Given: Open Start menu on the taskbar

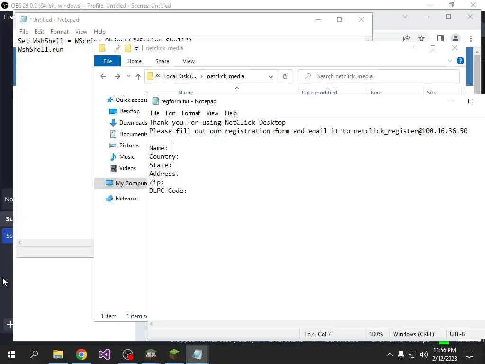Looking at the screenshot, I should click(11, 354).
